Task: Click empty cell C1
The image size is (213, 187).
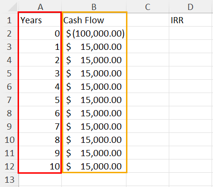Action: [x=148, y=20]
